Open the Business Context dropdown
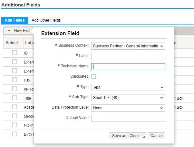Screen dimensions: 194x147 (x=128, y=46)
